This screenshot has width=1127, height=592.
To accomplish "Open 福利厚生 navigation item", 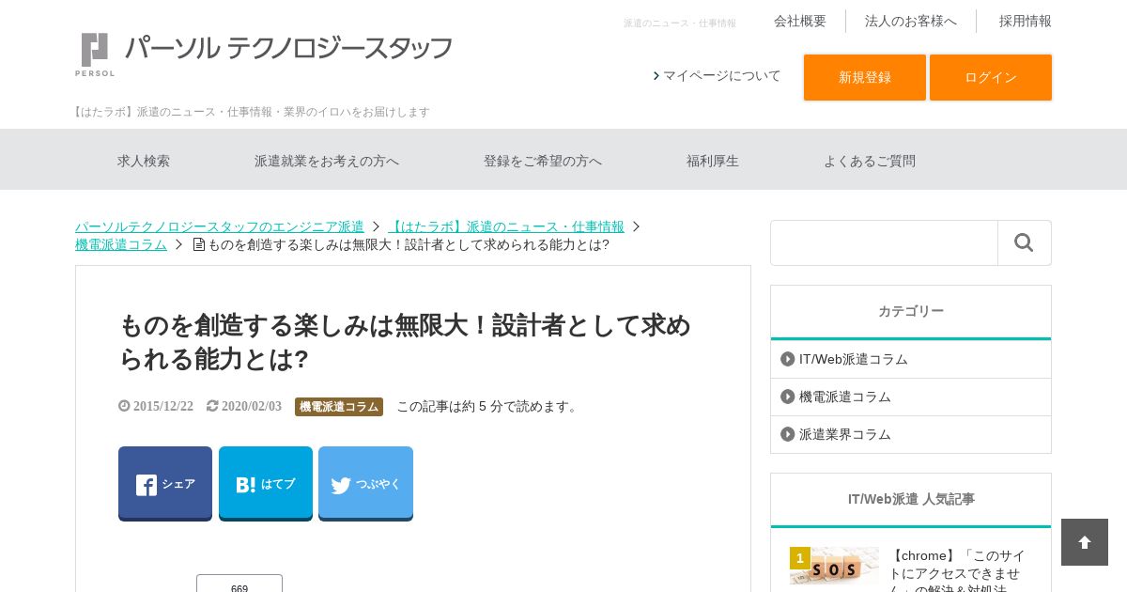I will click(713, 161).
